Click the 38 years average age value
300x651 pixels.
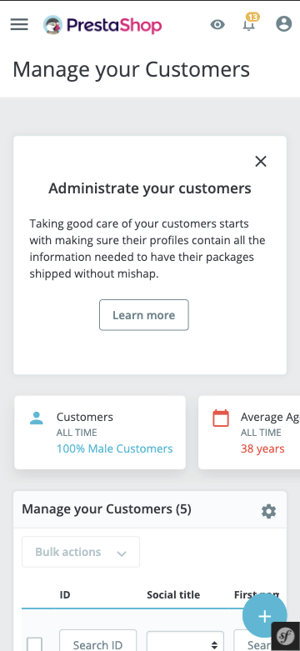pyautogui.click(x=262, y=448)
